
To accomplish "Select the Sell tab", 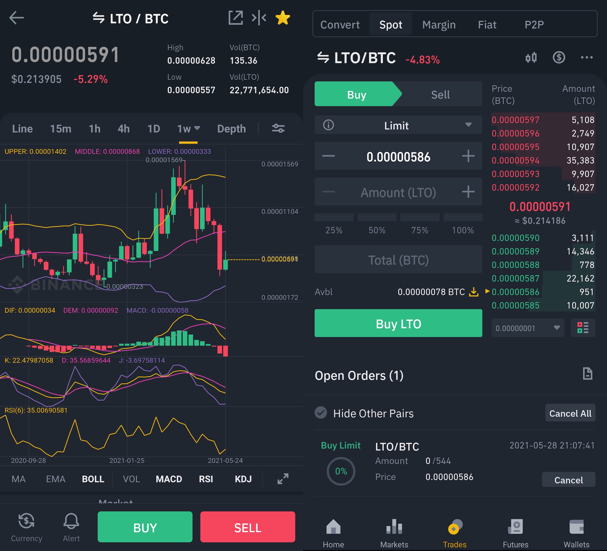I will click(440, 95).
